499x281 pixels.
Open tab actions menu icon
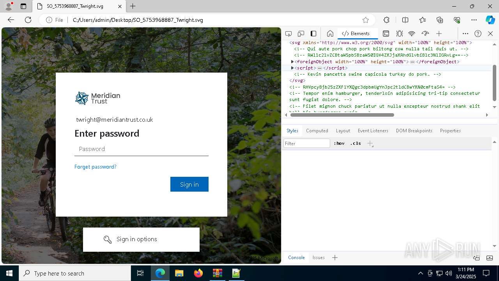coord(23,6)
